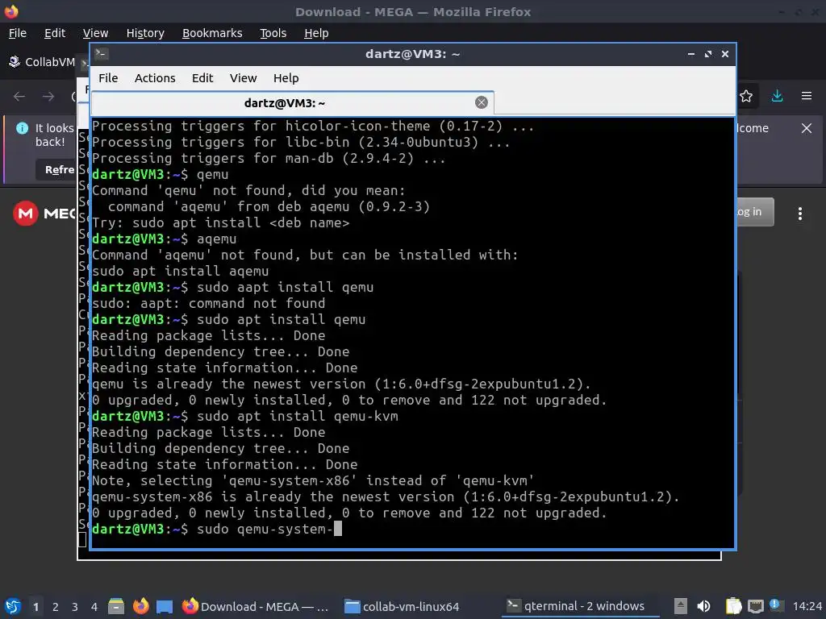
Task: Click the terminal prompt line 'sudo qemu-system-'
Action: (x=217, y=529)
